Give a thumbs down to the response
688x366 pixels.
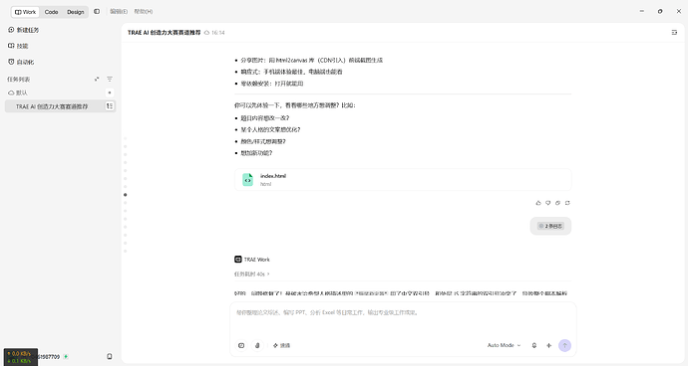coord(548,203)
